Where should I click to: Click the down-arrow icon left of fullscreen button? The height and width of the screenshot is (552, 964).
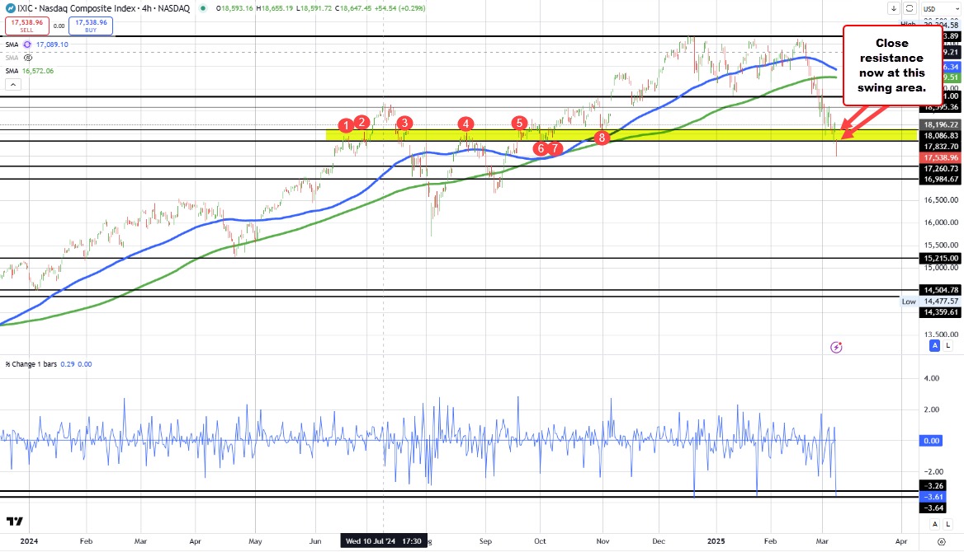coord(893,9)
